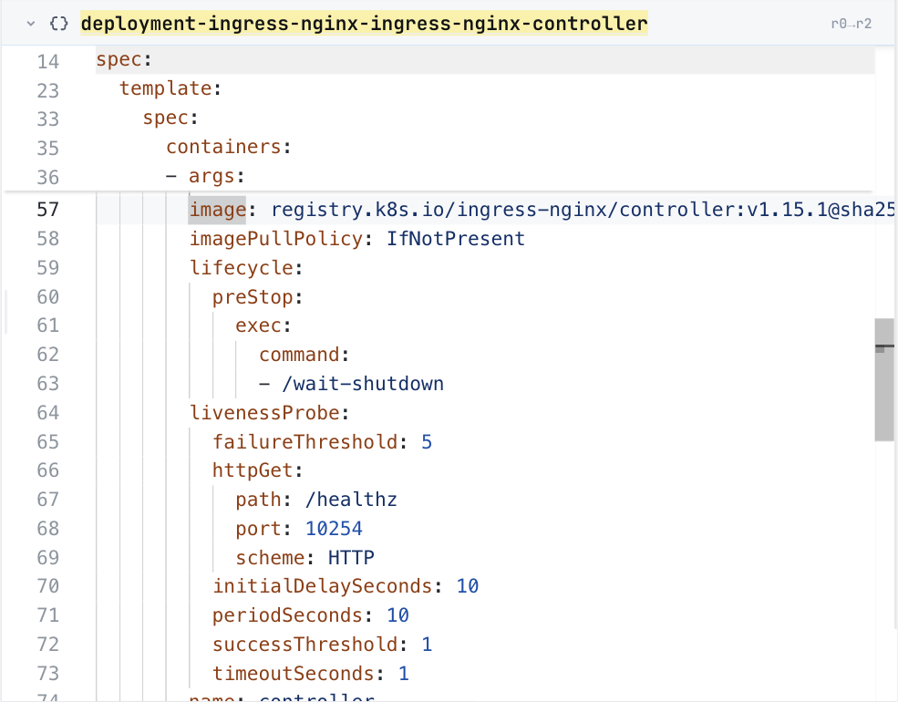The image size is (898, 702).
Task: Click the '/healthz' path value
Action: pos(351,500)
